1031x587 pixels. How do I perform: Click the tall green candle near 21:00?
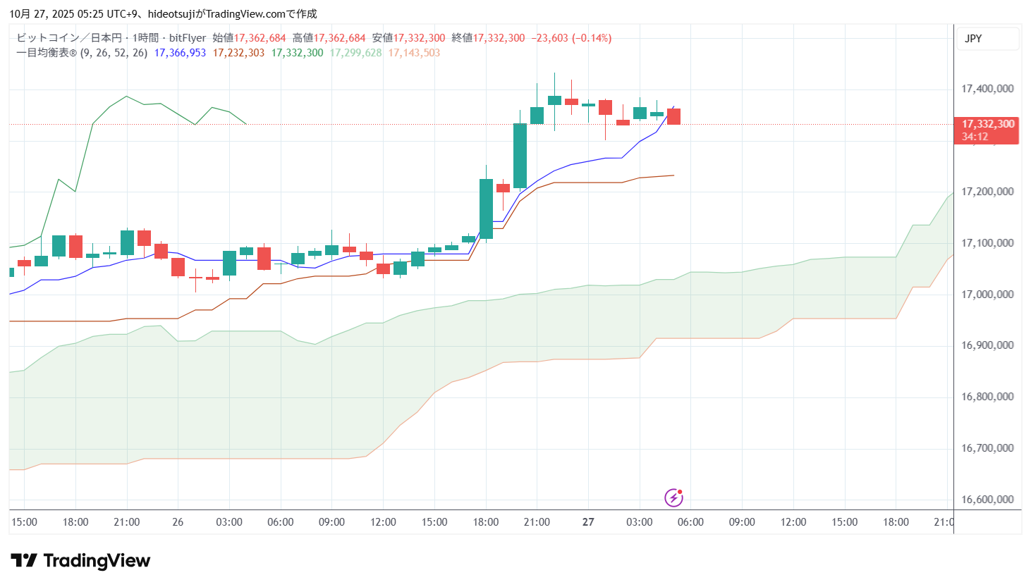point(520,156)
